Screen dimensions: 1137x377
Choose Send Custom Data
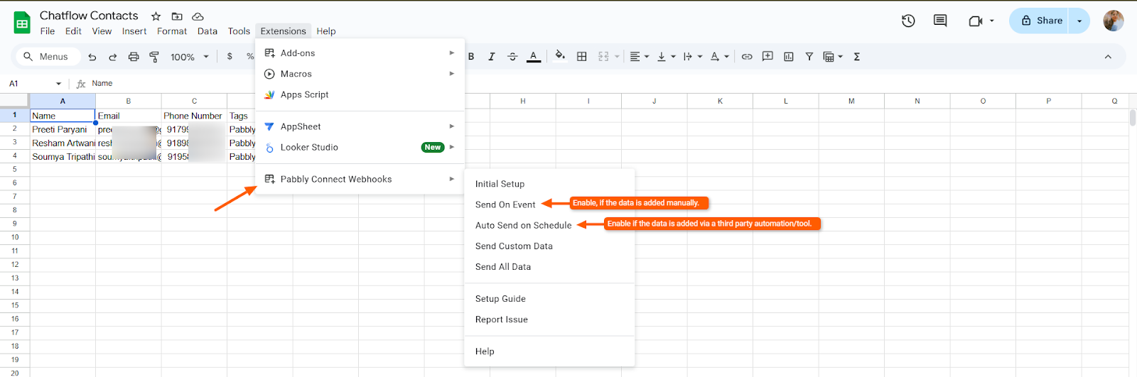[x=549, y=246]
